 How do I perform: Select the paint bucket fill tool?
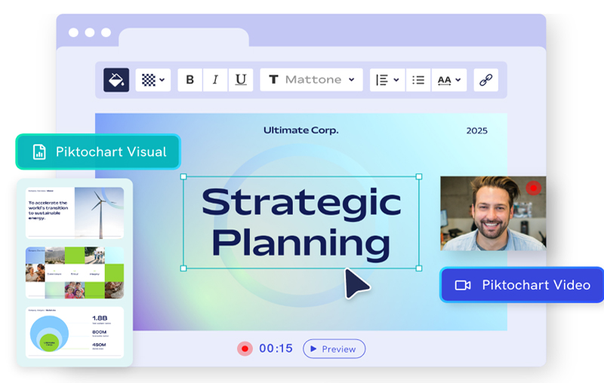click(116, 80)
